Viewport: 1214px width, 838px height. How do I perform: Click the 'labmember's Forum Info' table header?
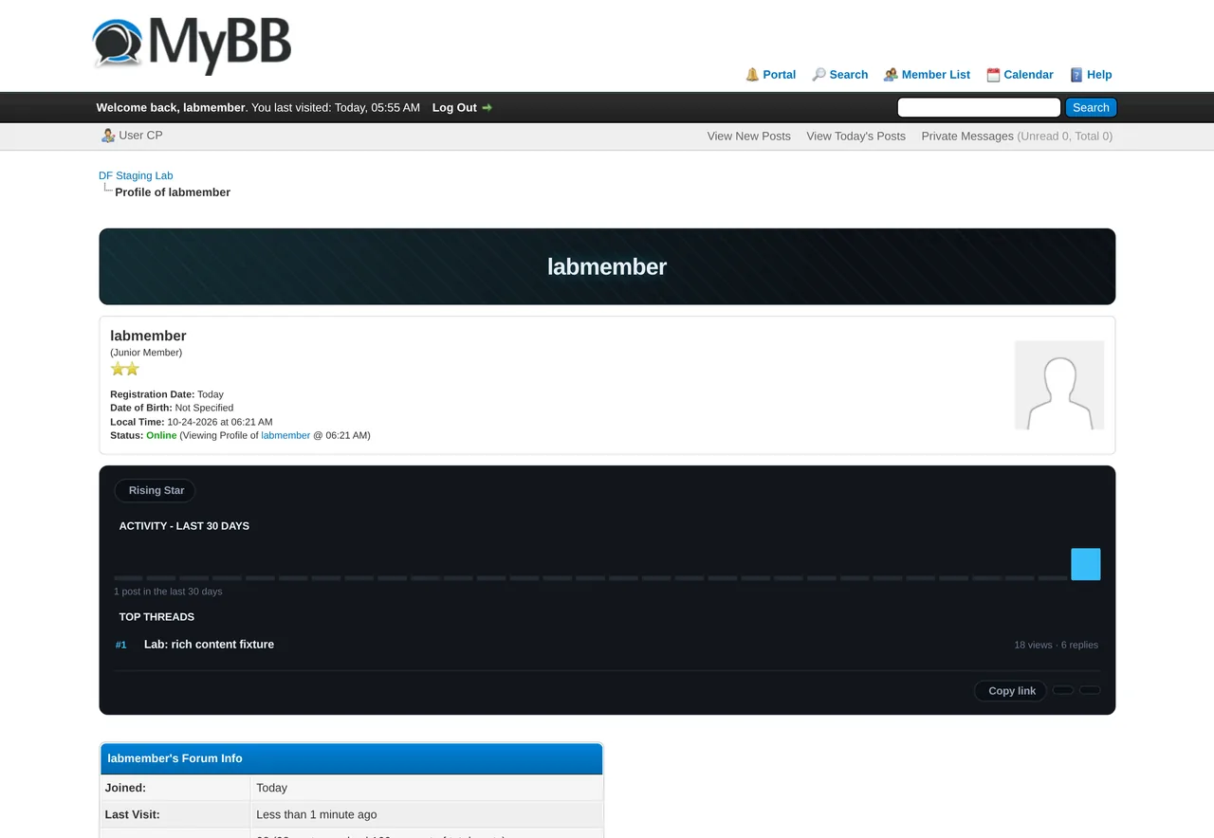(x=351, y=758)
